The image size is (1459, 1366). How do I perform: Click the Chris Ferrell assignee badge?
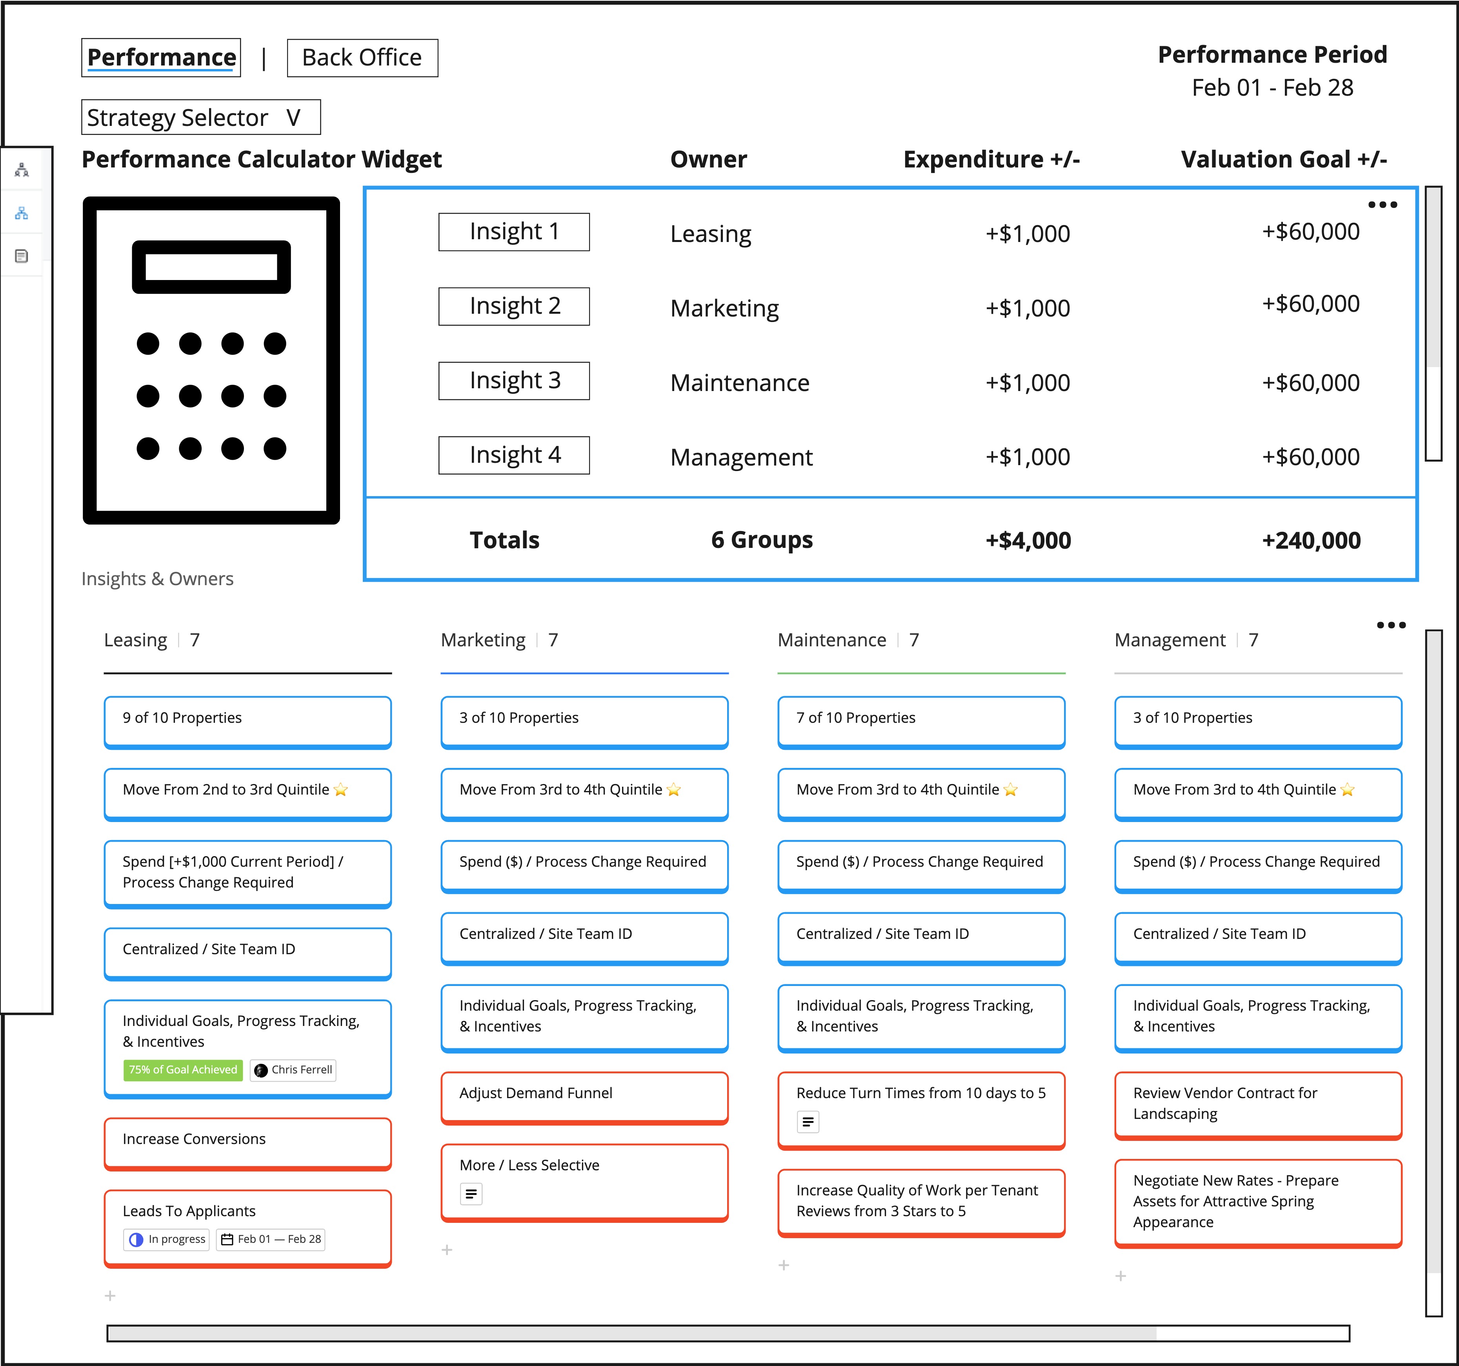coord(293,1070)
